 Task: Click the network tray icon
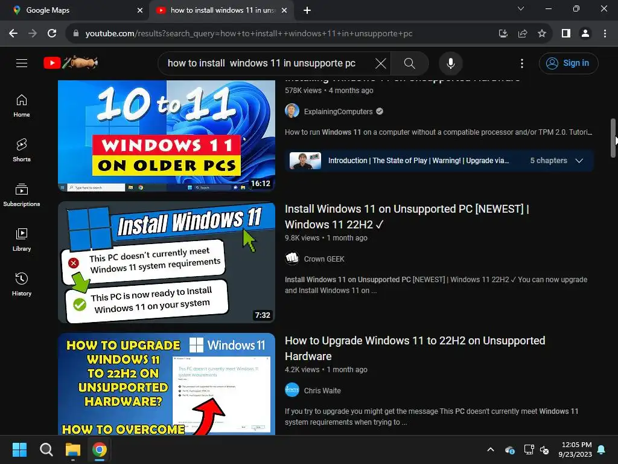pos(529,449)
